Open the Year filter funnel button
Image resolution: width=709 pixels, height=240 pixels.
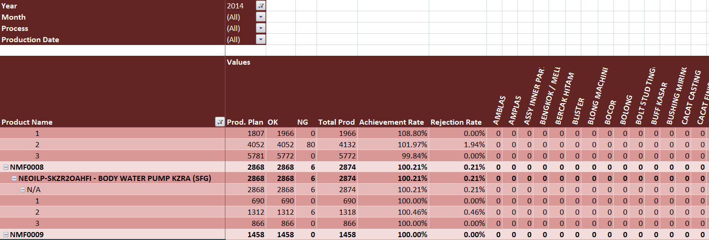tap(261, 6)
